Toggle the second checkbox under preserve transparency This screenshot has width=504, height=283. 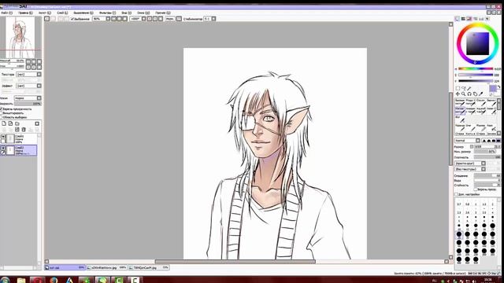coord(2,113)
